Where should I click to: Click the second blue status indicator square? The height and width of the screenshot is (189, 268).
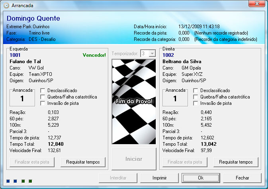pos(16,181)
